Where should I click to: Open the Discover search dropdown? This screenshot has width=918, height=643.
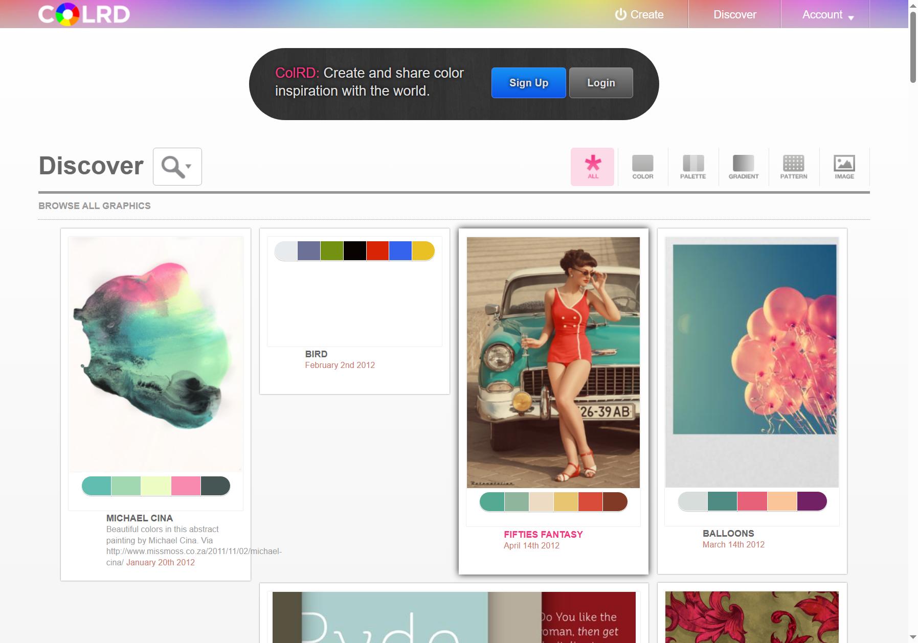click(177, 167)
